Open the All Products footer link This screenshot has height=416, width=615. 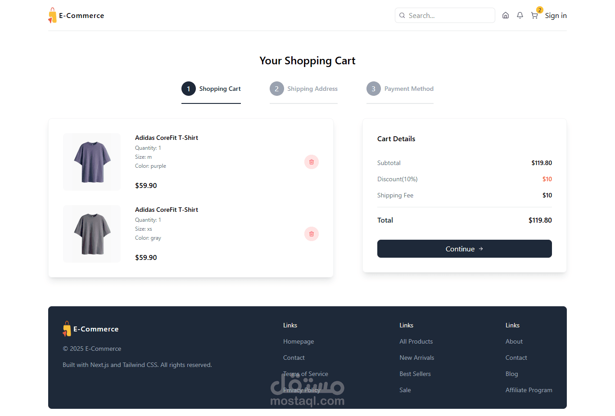point(416,341)
